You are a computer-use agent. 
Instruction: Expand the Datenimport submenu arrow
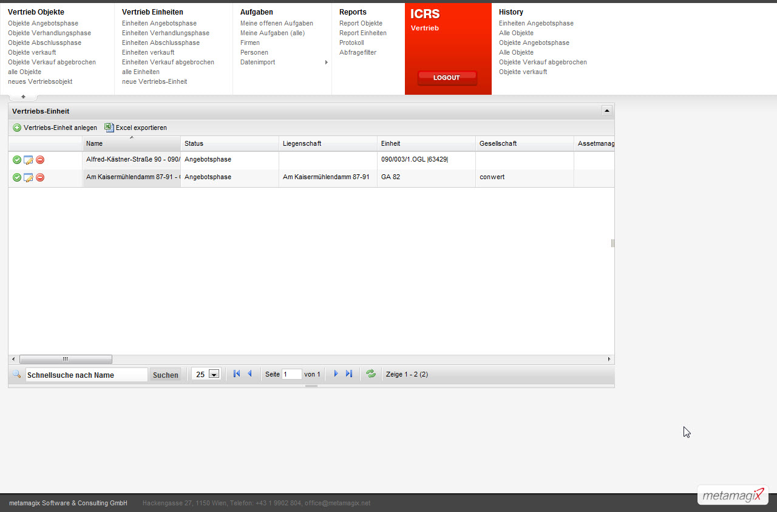pyautogui.click(x=327, y=62)
